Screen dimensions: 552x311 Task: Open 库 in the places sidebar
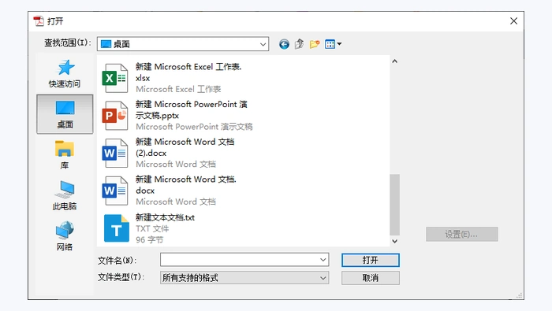(x=65, y=154)
